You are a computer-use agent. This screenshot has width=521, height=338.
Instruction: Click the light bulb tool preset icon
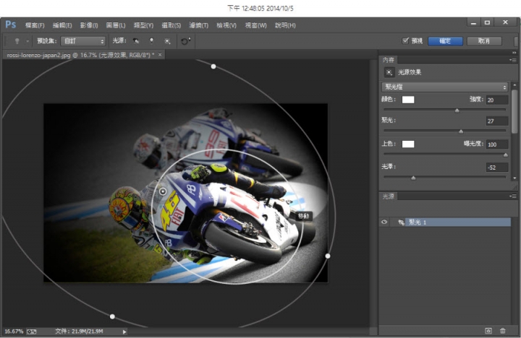17,41
